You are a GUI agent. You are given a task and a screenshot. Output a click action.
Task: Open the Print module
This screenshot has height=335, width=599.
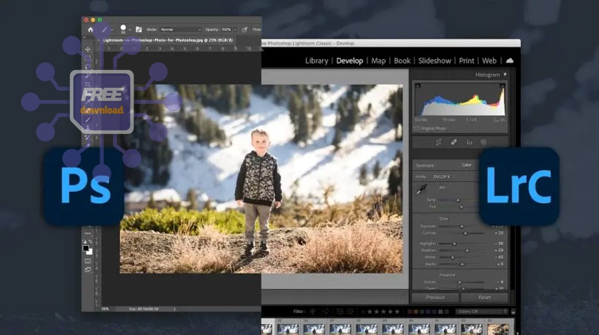(467, 61)
